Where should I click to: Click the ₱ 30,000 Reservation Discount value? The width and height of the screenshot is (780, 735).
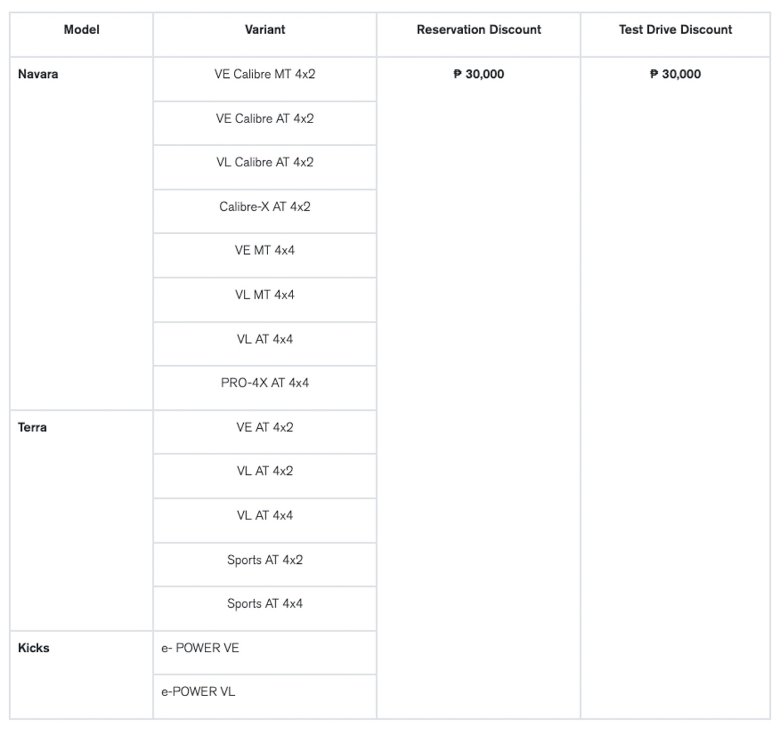(478, 74)
